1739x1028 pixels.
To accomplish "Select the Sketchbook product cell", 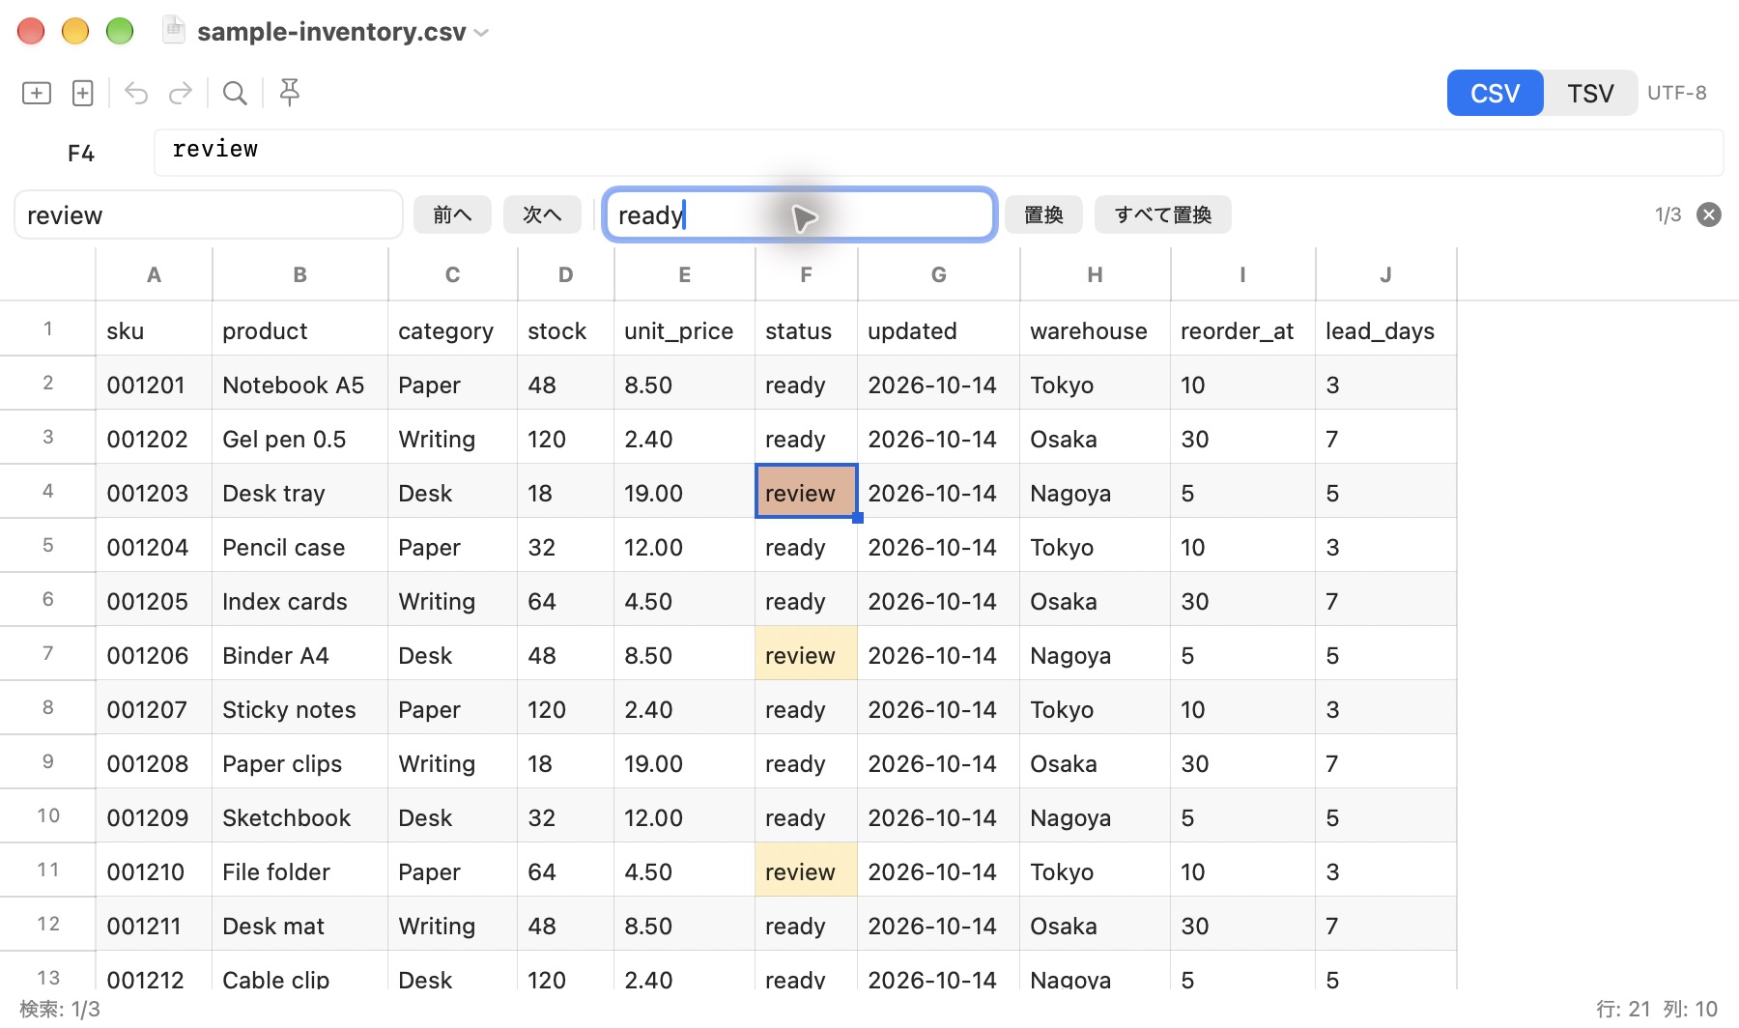I will (299, 815).
